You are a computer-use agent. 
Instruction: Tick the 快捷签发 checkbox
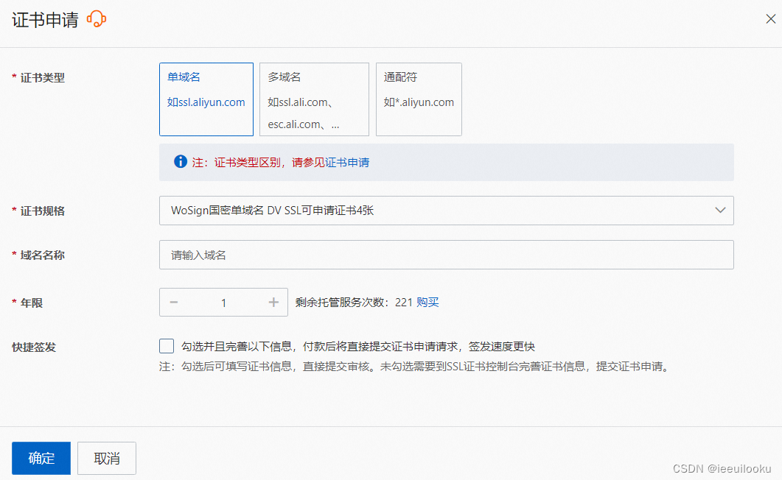167,346
